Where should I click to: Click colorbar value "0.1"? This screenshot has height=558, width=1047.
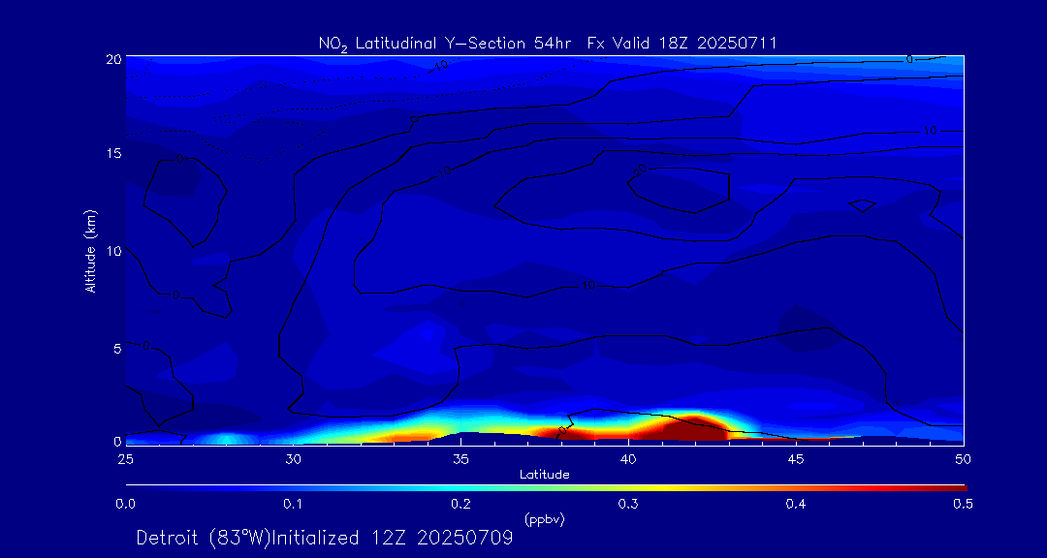pyautogui.click(x=293, y=504)
